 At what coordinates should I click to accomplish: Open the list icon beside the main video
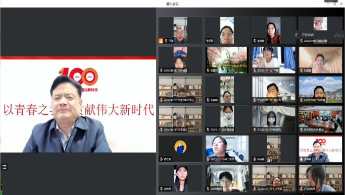(5, 167)
